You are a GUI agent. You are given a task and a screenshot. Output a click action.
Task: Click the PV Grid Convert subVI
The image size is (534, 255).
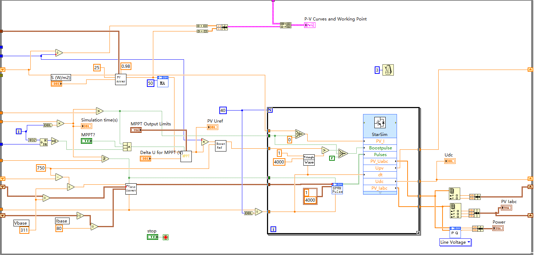[131, 189]
